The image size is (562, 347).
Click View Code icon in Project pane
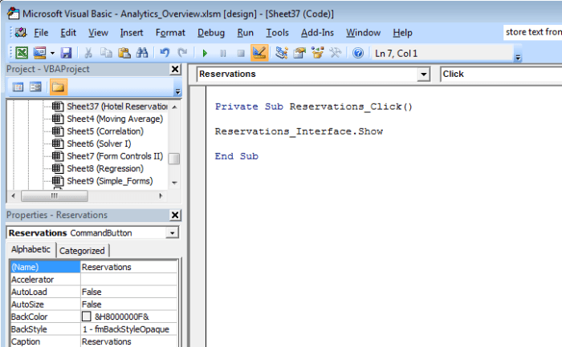click(x=18, y=87)
